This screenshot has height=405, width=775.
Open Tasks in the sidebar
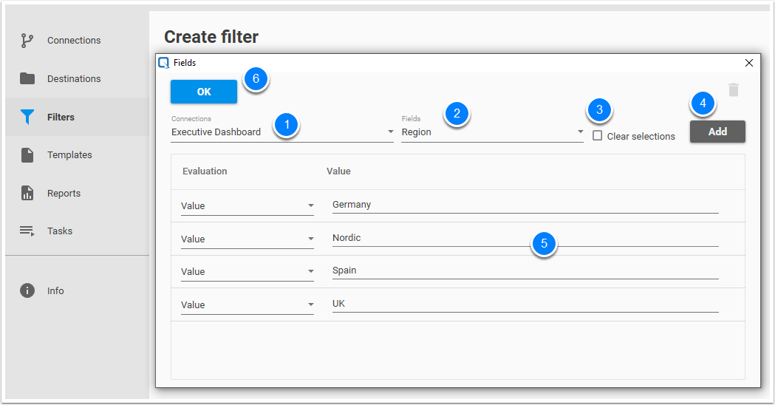pyautogui.click(x=77, y=231)
